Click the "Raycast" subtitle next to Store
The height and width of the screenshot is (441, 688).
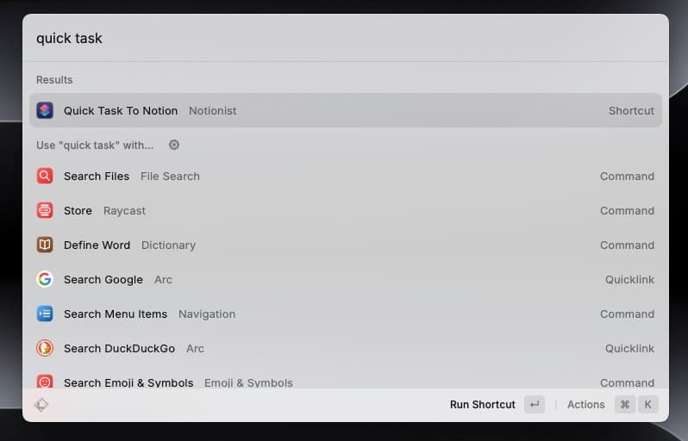(x=124, y=211)
